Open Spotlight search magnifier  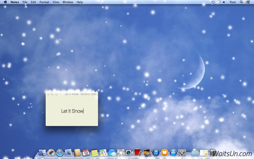tap(241, 2)
